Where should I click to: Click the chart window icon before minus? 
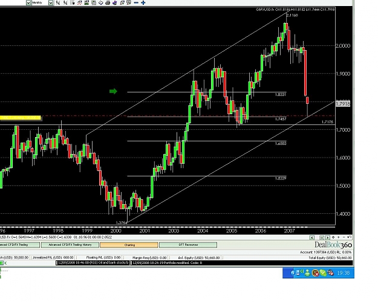(129, 2)
